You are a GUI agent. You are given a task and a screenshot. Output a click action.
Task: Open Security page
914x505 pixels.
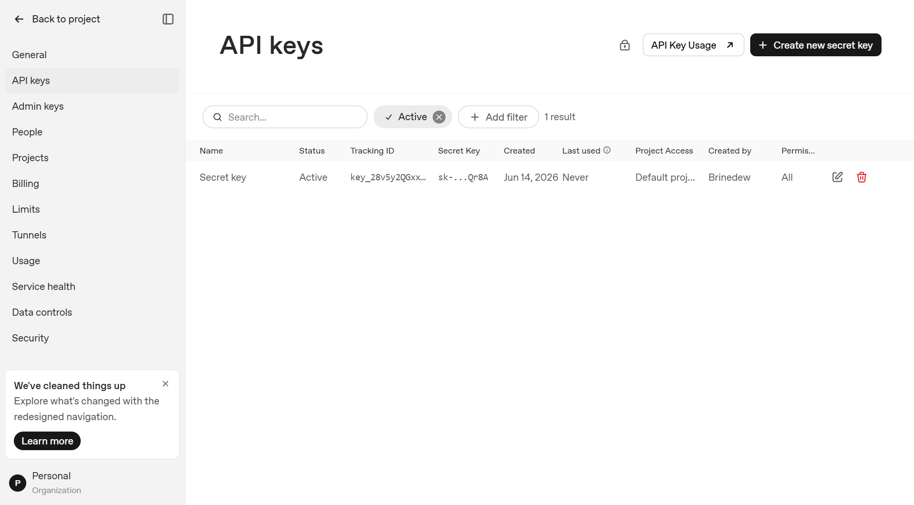92,338
